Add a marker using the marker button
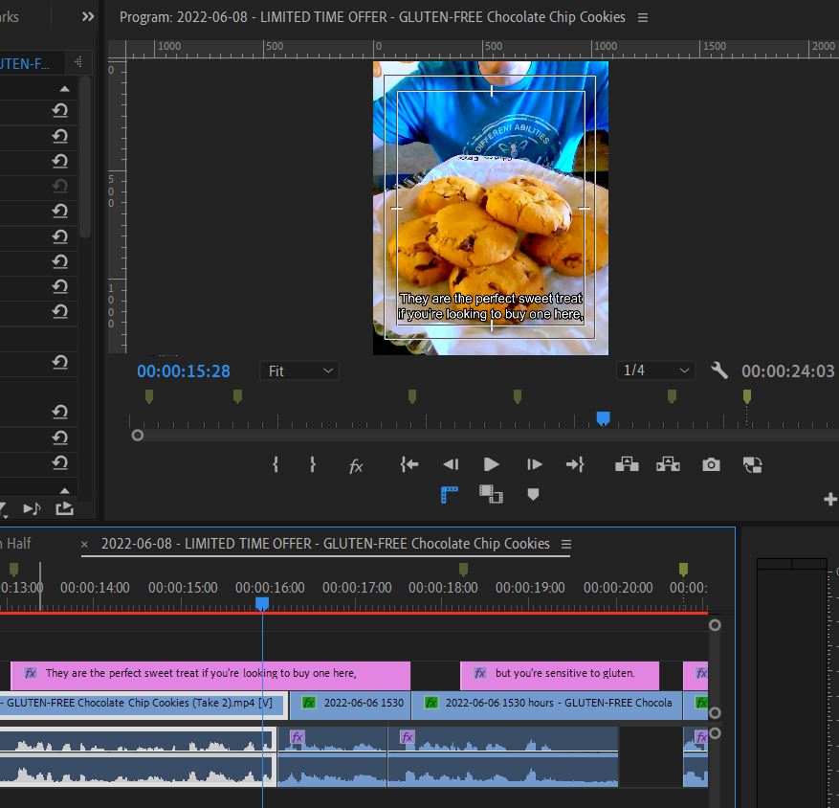The image size is (839, 808). tap(533, 494)
